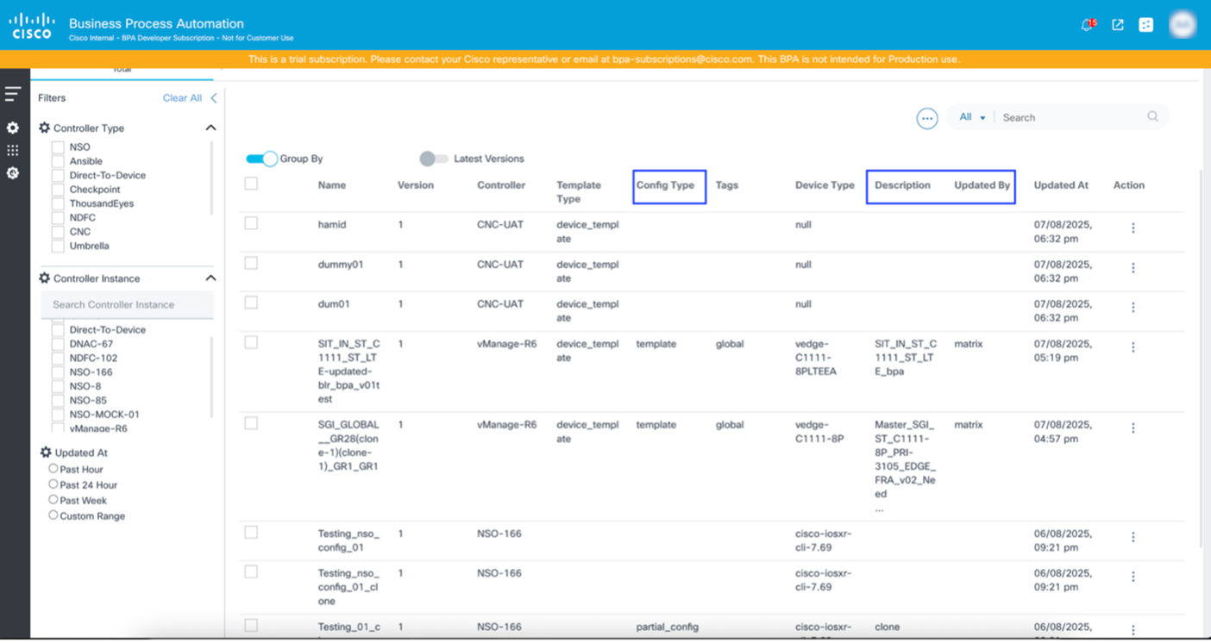Enable the Latest Versions switch
This screenshot has height=643, width=1211.
pyautogui.click(x=434, y=159)
